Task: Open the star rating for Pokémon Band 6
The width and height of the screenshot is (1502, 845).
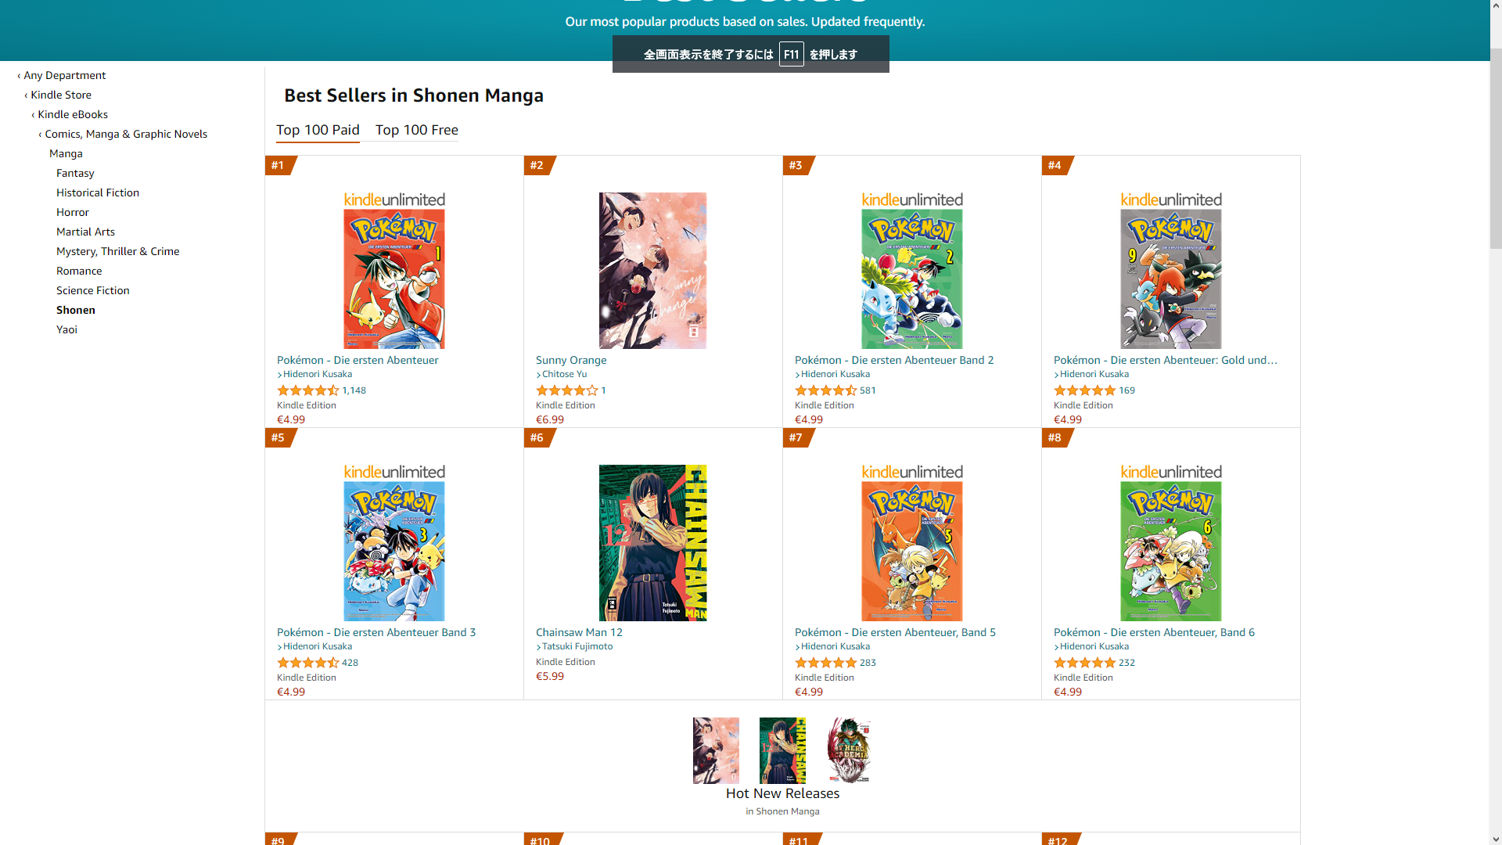Action: click(1085, 663)
